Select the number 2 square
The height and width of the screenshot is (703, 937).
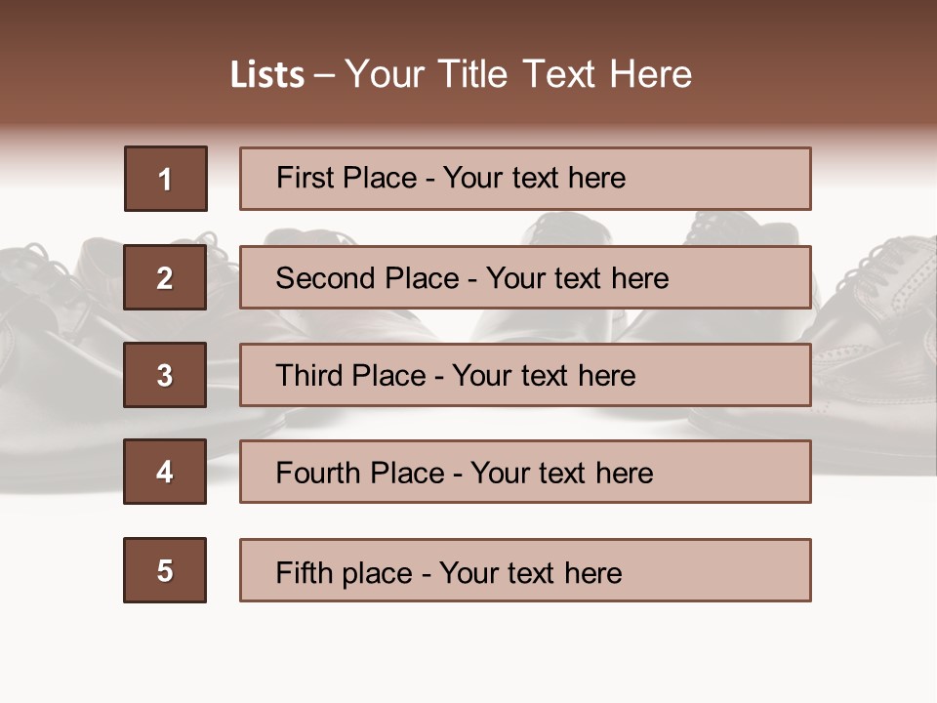click(165, 277)
